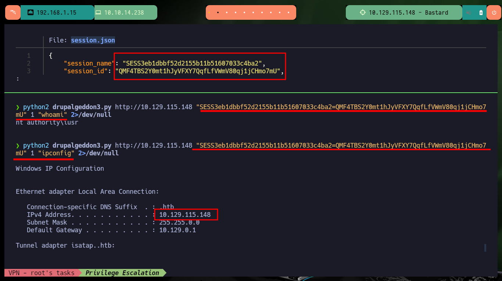The width and height of the screenshot is (502, 281).
Task: Click line number 1 in the file view
Action: [29, 56]
